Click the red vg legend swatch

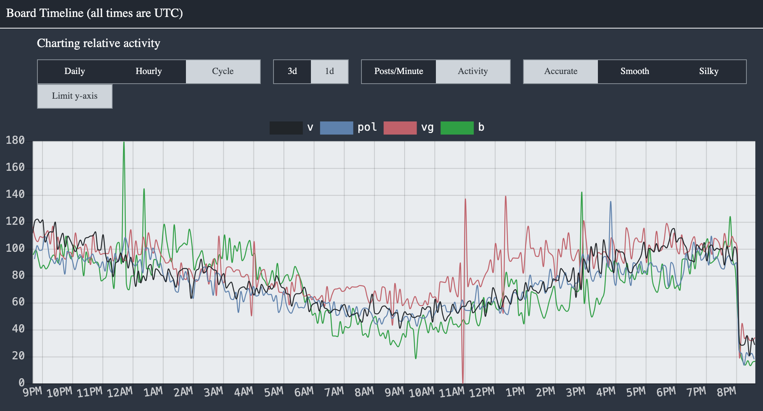[400, 128]
